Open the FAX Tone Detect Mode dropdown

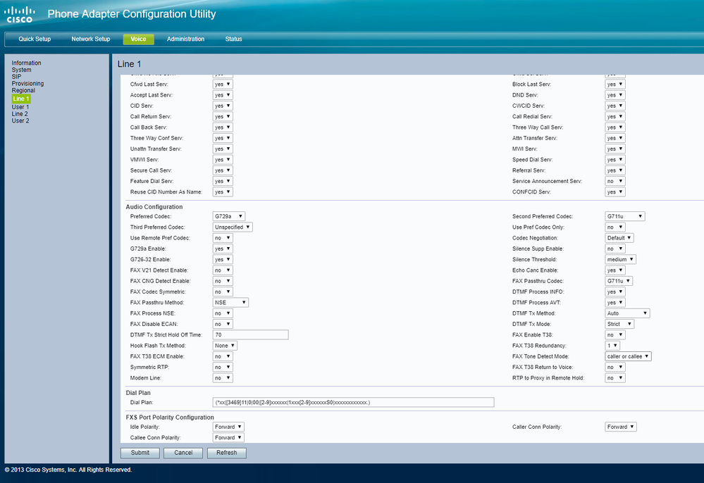coord(628,356)
